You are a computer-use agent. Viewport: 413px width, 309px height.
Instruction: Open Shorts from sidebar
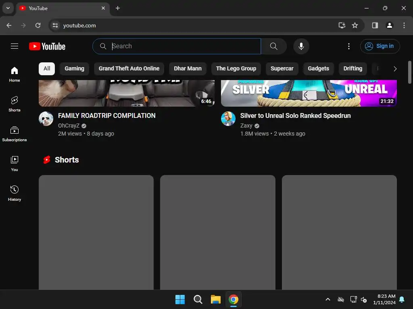(x=15, y=104)
